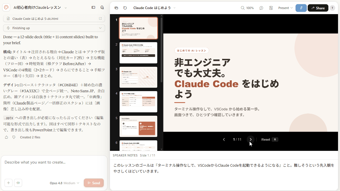Image resolution: width=340 pixels, height=191 pixels.
Task: Click the slide heading Claude Code をはじめよう
Action: (226, 89)
